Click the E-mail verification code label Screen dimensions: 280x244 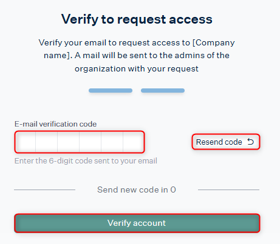(55, 124)
